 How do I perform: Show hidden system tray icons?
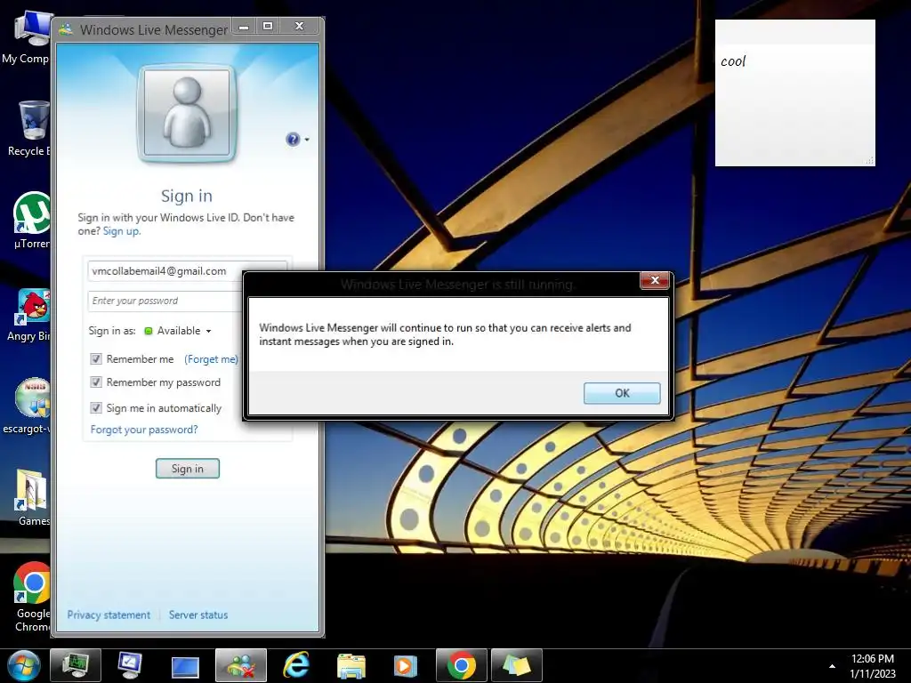[832, 666]
